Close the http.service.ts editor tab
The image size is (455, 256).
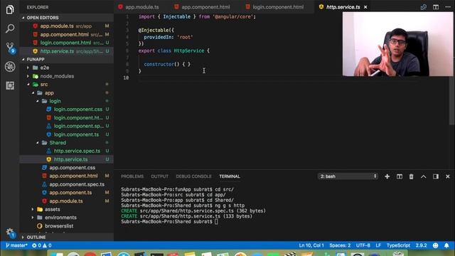click(365, 7)
